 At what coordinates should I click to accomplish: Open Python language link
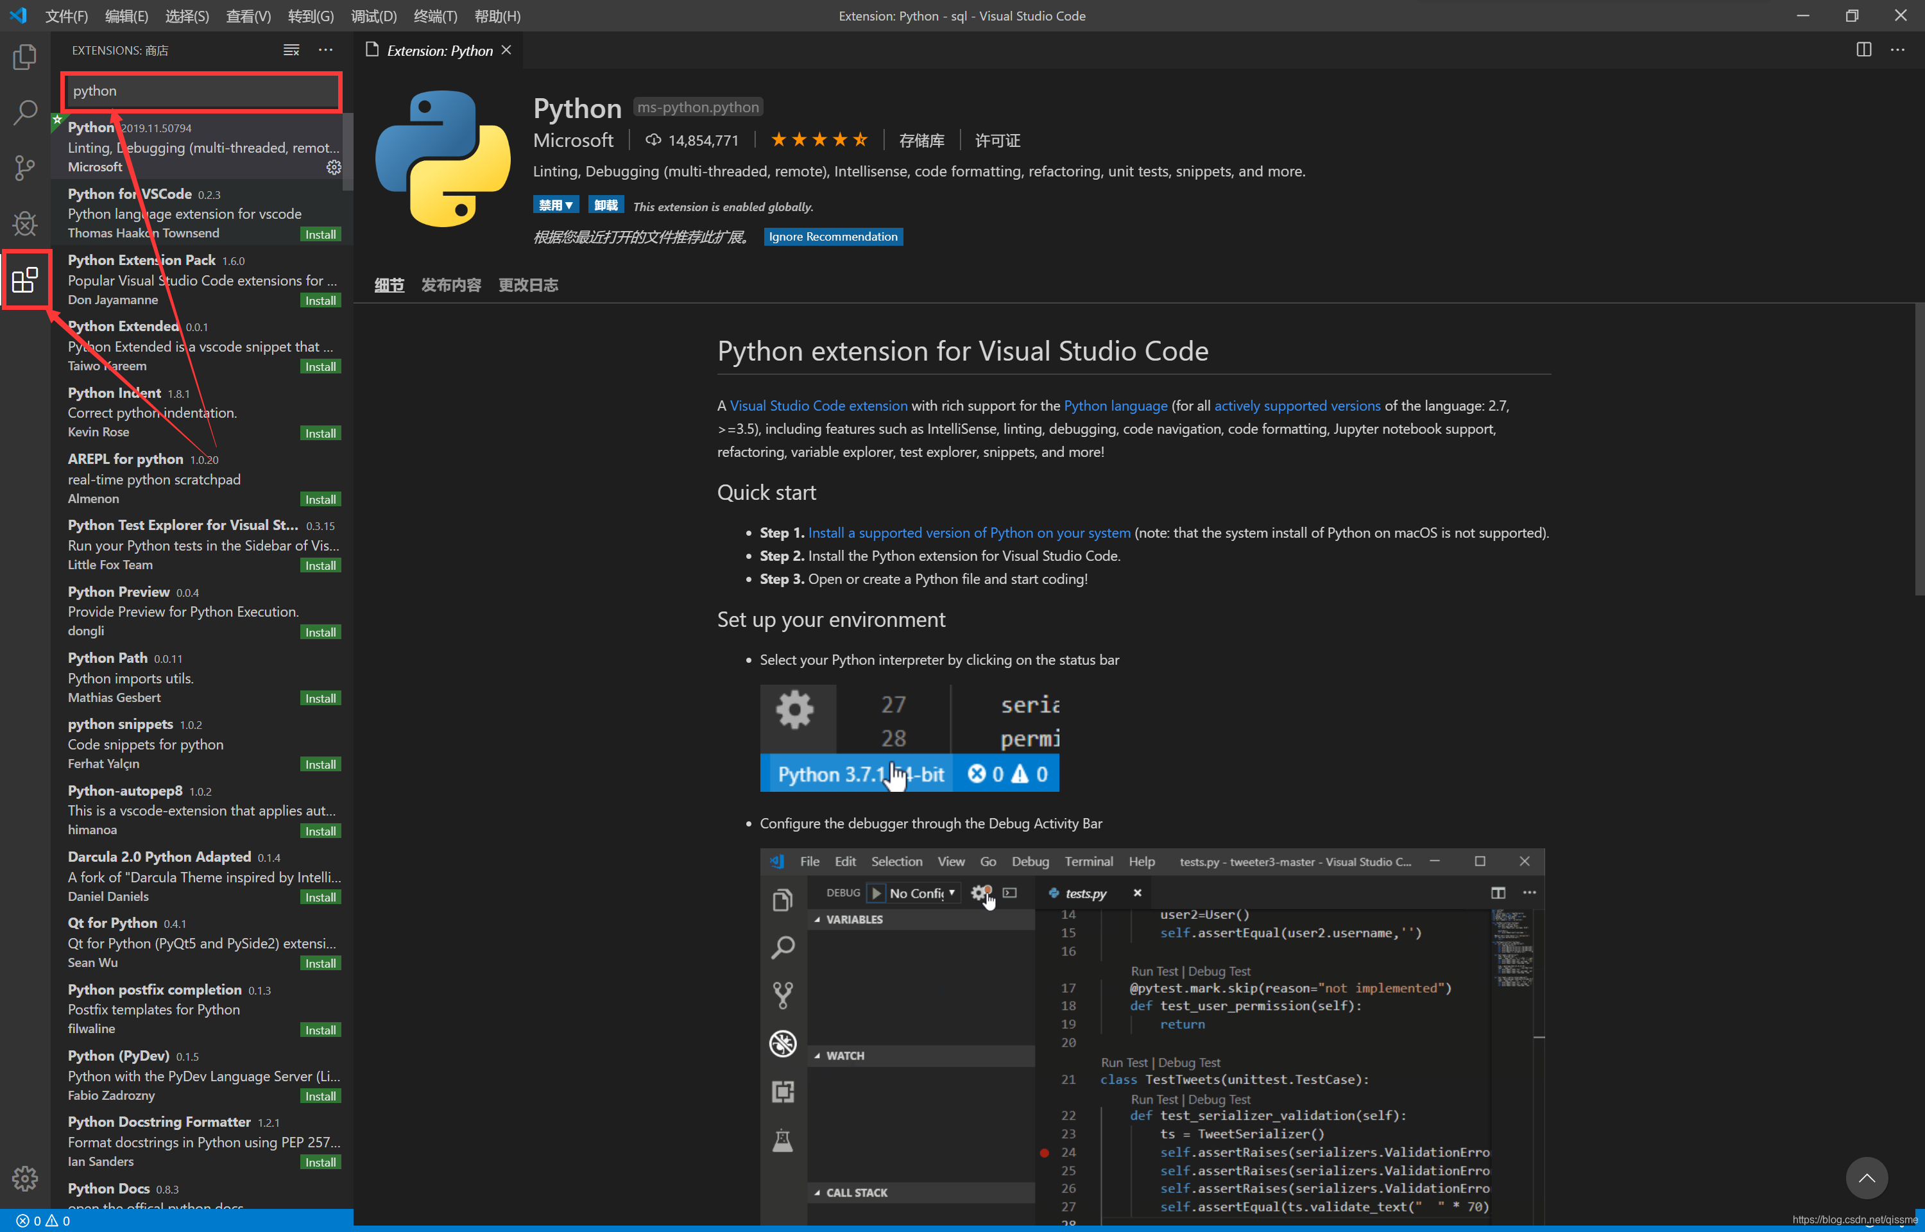click(x=1116, y=406)
